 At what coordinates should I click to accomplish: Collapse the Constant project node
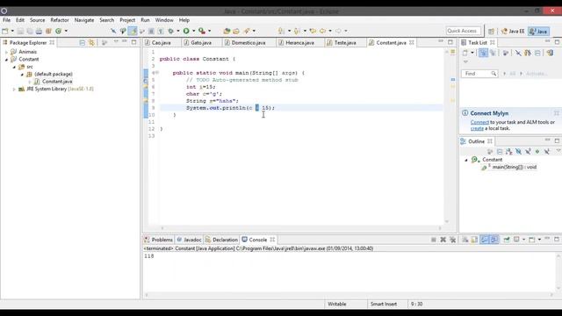click(6, 60)
